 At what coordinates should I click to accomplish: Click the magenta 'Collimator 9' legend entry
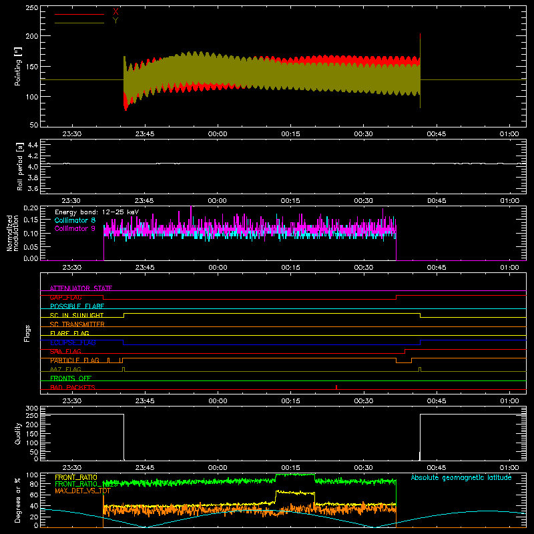(x=75, y=228)
